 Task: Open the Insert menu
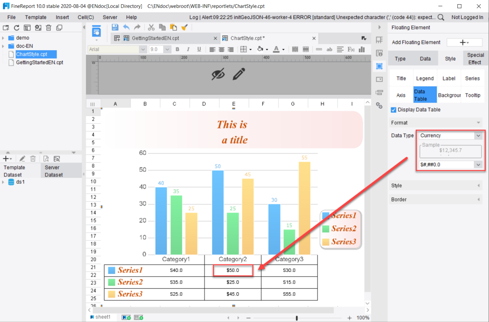(62, 17)
